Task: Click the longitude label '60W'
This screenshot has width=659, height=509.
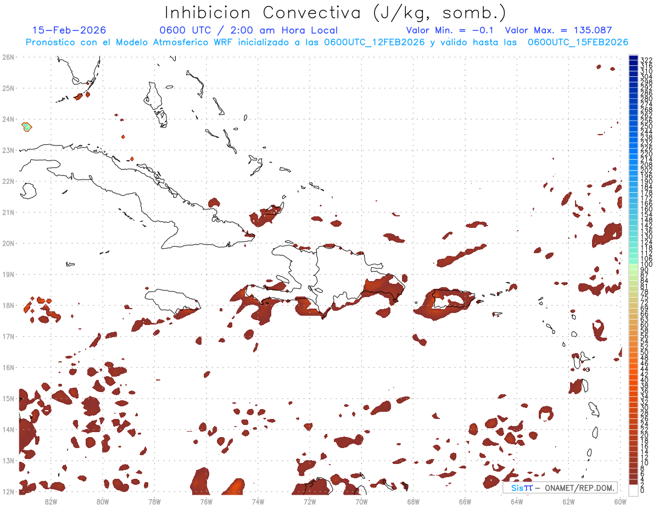Action: click(x=621, y=501)
